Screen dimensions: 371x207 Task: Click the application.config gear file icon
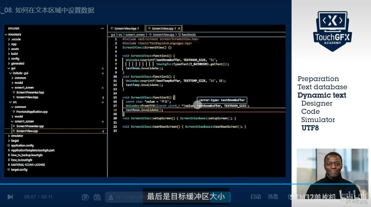[x=9, y=145]
